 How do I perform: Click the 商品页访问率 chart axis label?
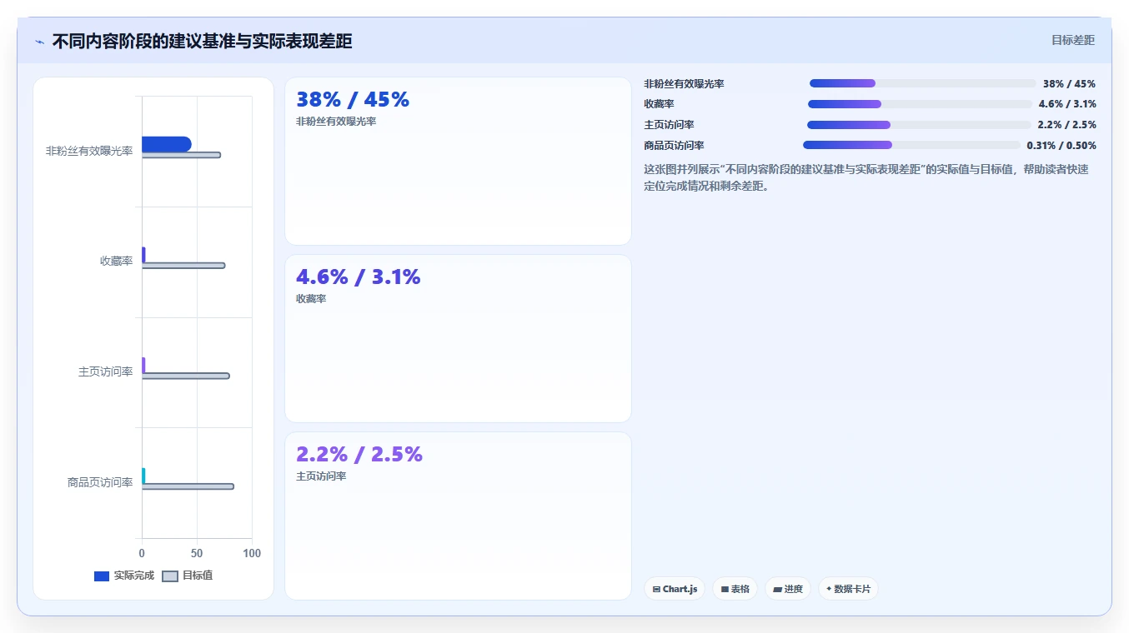point(100,482)
